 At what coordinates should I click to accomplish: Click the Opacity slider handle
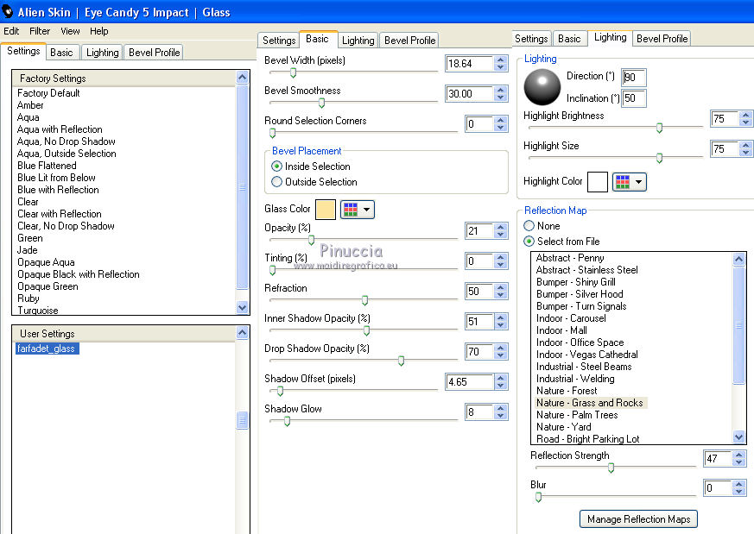311,239
